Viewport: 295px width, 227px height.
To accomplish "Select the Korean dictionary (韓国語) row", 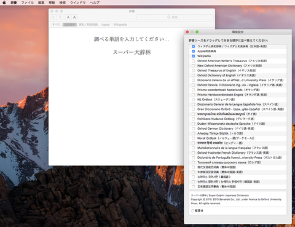I will click(238, 177).
